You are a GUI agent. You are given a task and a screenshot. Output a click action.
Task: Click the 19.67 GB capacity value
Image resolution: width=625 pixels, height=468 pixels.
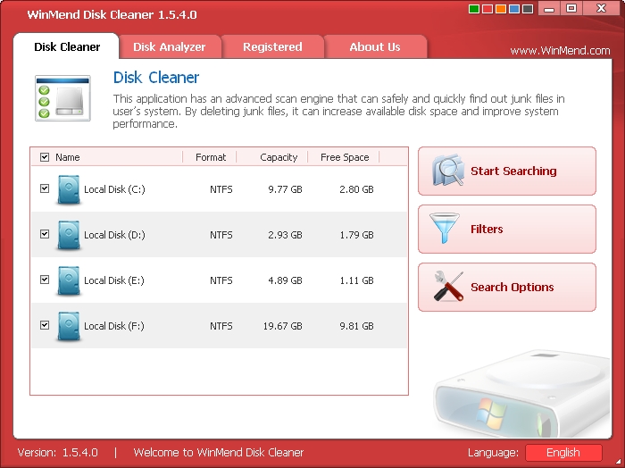[283, 326]
